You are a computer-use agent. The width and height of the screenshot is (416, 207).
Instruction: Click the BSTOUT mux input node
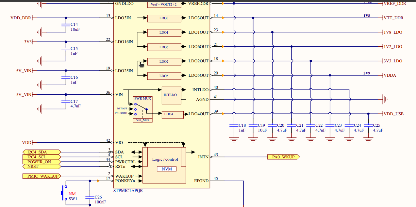click(x=135, y=109)
